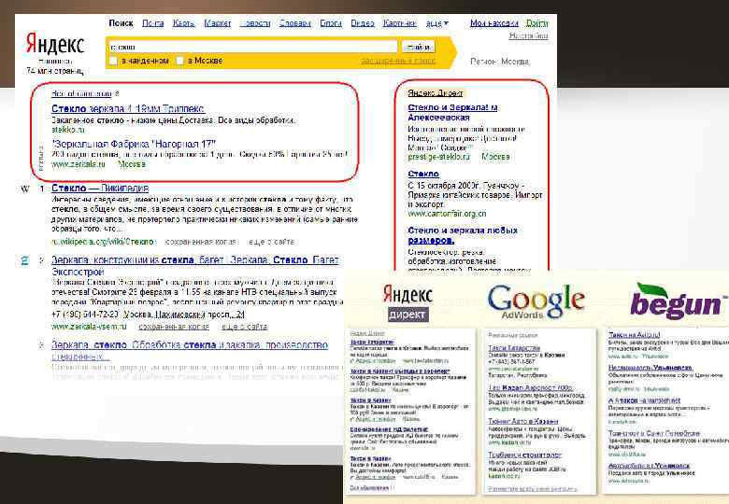Open 'Такси Татарстан' in the Google AdWords panel
The width and height of the screenshot is (729, 504).
click(514, 348)
